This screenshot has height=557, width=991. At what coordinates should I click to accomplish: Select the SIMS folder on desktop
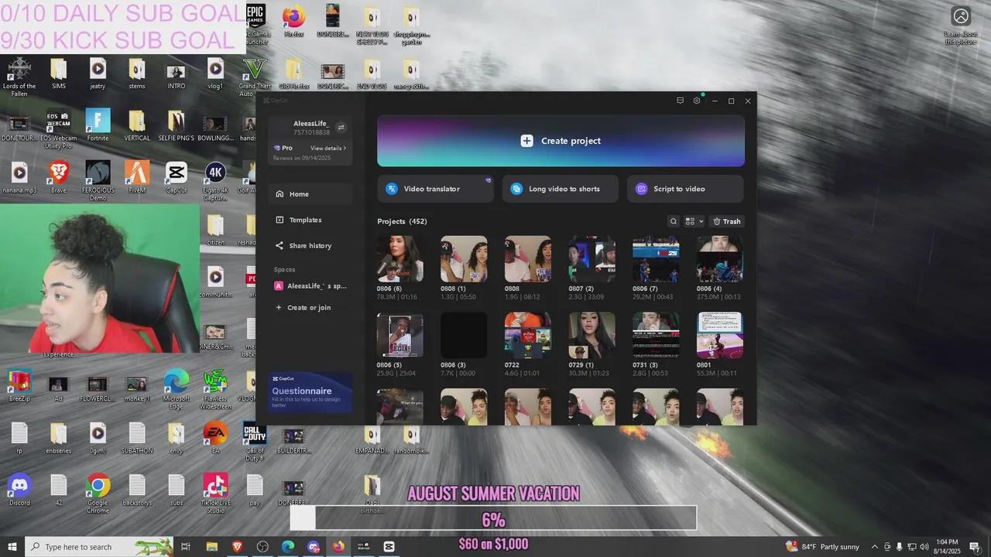[59, 73]
